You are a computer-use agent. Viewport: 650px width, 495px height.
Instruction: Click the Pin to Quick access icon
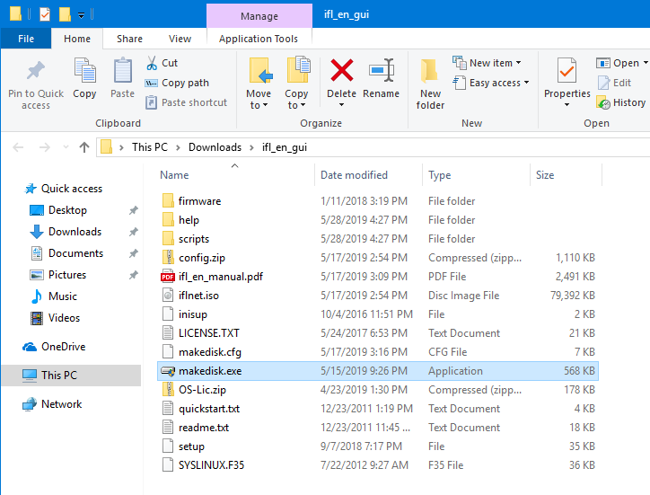point(36,71)
